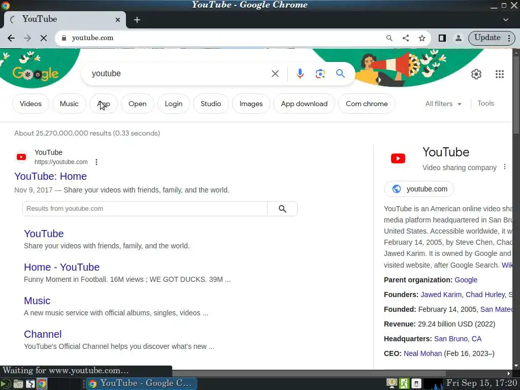Open the Jawed Karim founder link
Image resolution: width=520 pixels, height=390 pixels.
click(441, 295)
